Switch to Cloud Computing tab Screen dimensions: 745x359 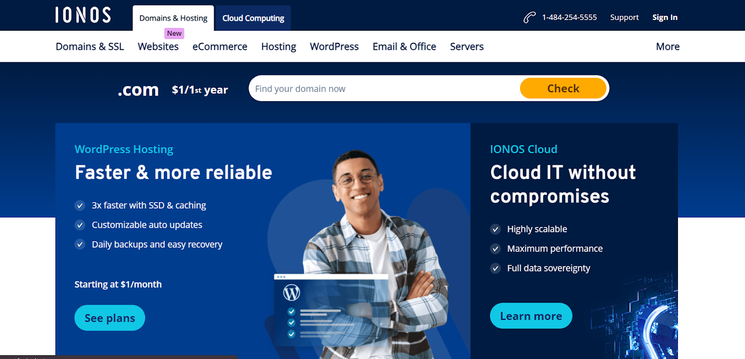click(x=253, y=18)
